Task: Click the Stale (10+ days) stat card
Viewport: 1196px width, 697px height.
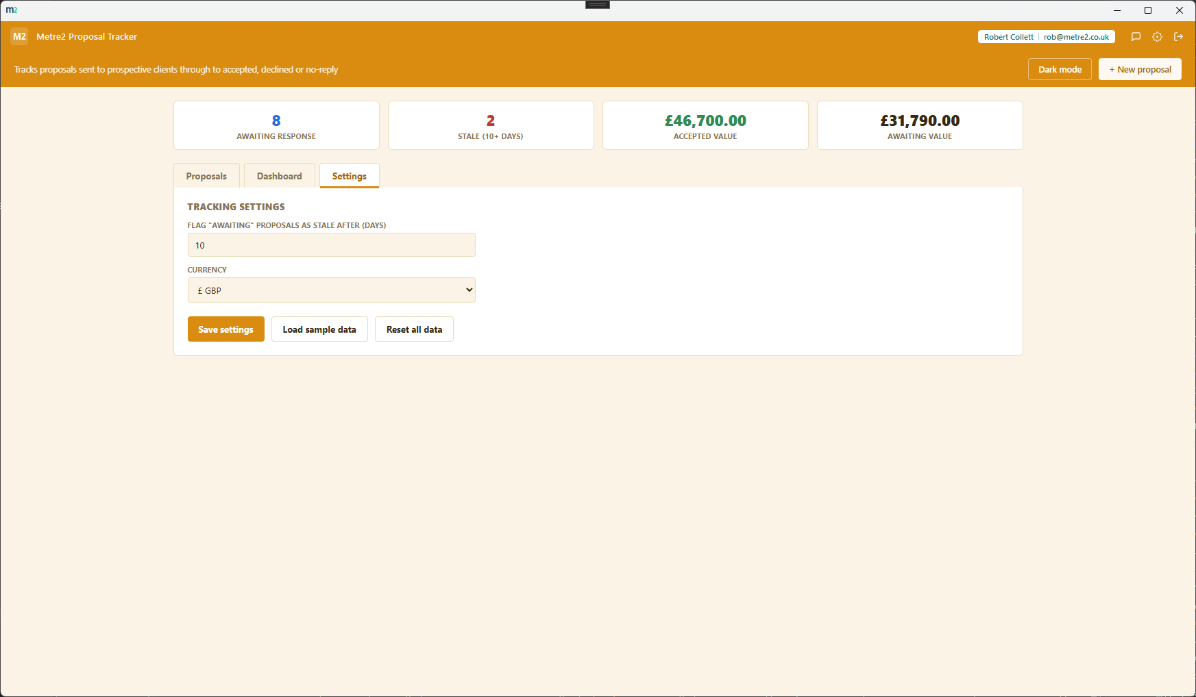Action: (491, 125)
